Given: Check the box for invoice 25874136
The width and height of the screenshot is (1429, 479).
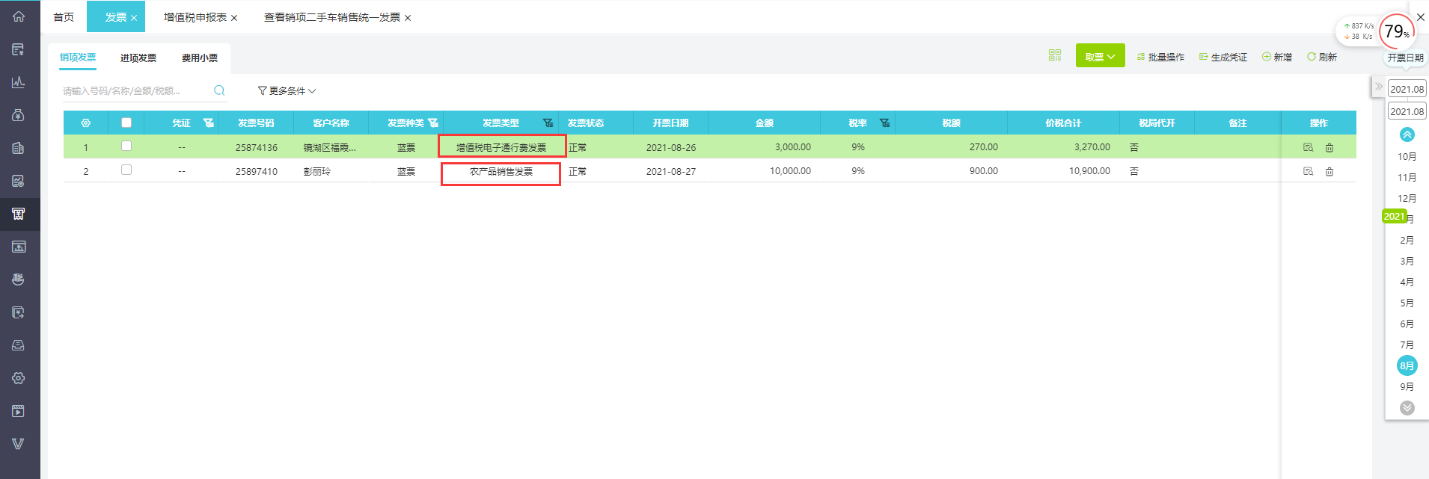Looking at the screenshot, I should click(x=126, y=146).
